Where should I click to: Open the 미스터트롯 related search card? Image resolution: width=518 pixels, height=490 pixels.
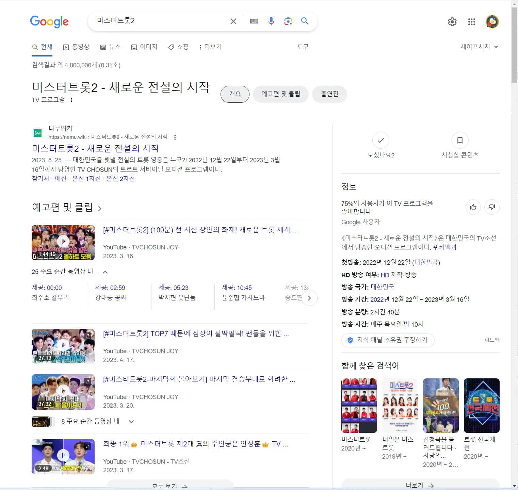pyautogui.click(x=359, y=415)
